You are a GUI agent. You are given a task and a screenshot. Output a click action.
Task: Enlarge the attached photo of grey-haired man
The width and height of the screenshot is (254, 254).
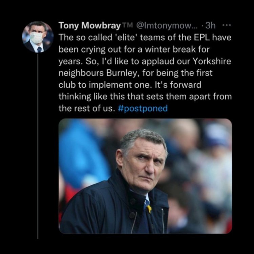click(145, 176)
